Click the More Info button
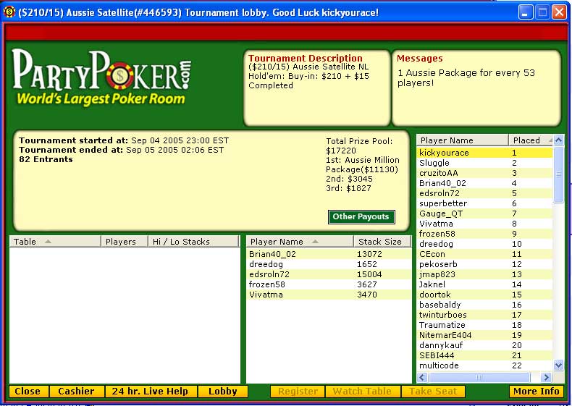This screenshot has width=572, height=406. pyautogui.click(x=536, y=392)
